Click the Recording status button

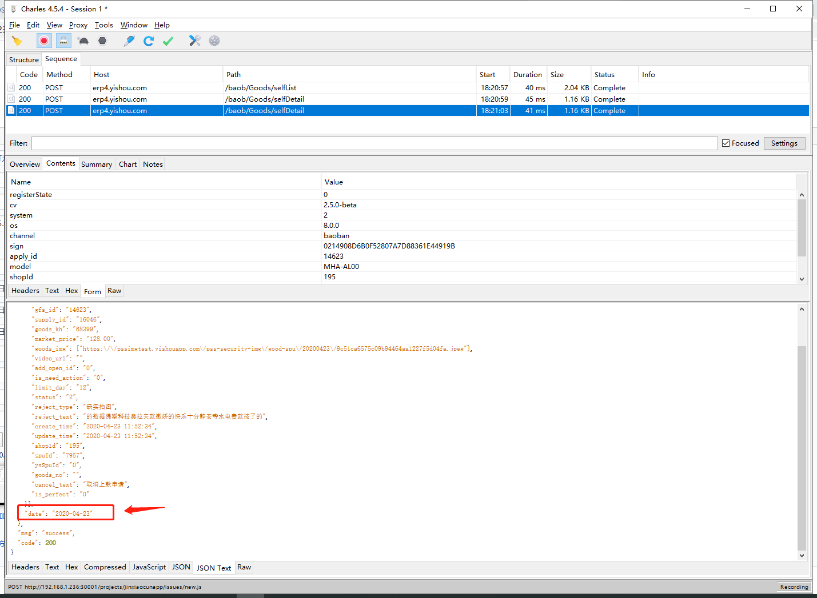(794, 587)
